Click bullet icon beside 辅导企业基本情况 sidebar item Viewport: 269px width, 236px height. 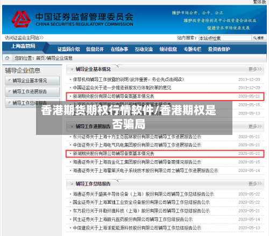(x=10, y=81)
